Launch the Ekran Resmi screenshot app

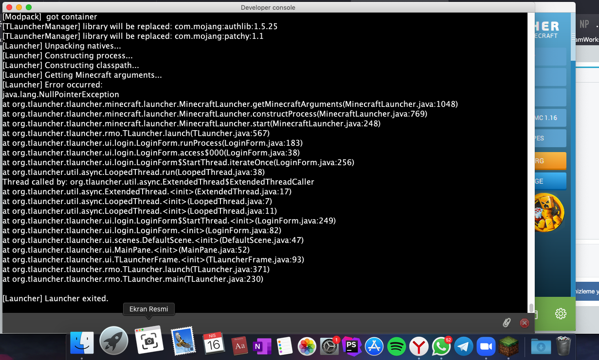[x=148, y=341]
